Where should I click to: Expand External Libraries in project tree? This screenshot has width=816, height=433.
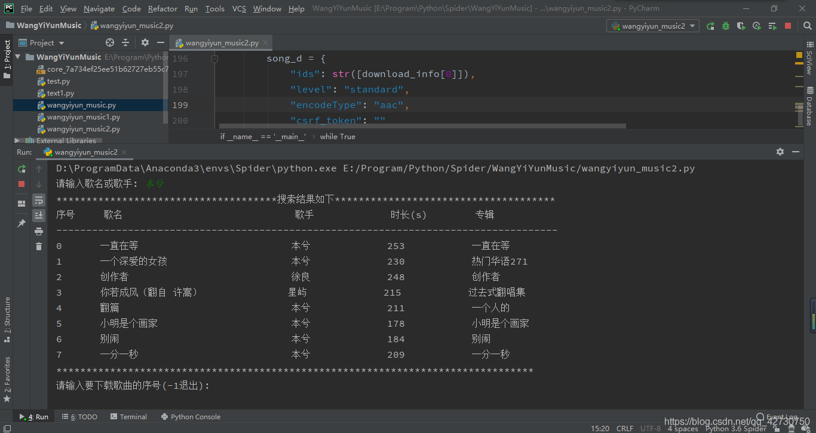[17, 141]
